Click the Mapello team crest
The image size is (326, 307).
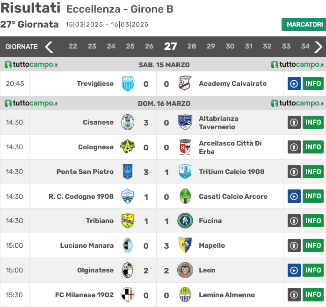click(185, 245)
